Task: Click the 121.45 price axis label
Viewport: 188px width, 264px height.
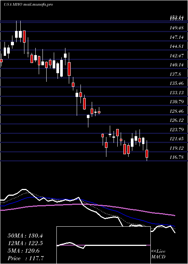Action: (x=176, y=139)
